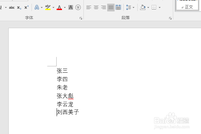Select the 正文 style
Image resolution: width=201 pixels, height=134 pixels.
click(x=187, y=5)
